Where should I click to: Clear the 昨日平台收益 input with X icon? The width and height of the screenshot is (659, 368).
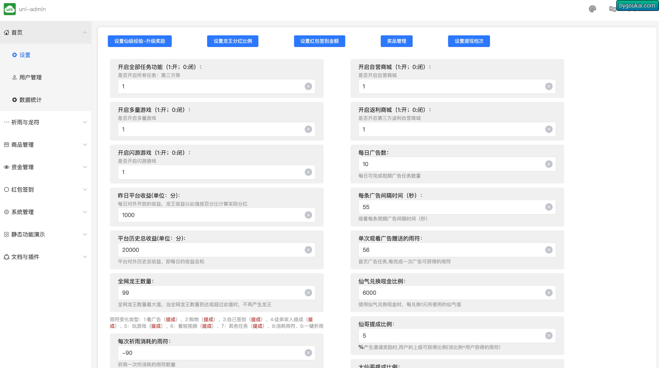click(x=308, y=215)
